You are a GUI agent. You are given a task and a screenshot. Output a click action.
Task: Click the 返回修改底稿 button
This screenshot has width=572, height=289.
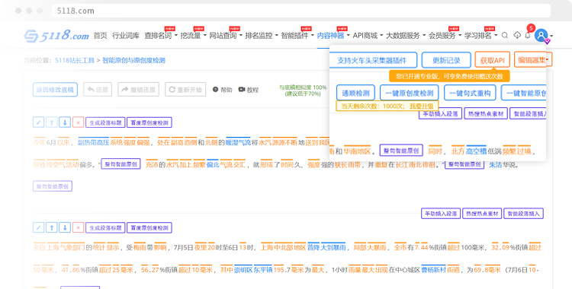55,90
